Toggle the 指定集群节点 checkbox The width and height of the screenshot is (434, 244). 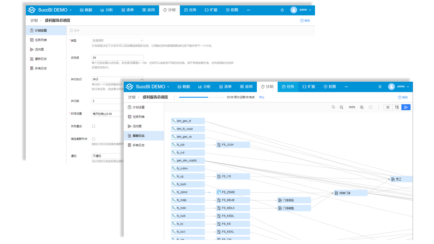pos(94,139)
